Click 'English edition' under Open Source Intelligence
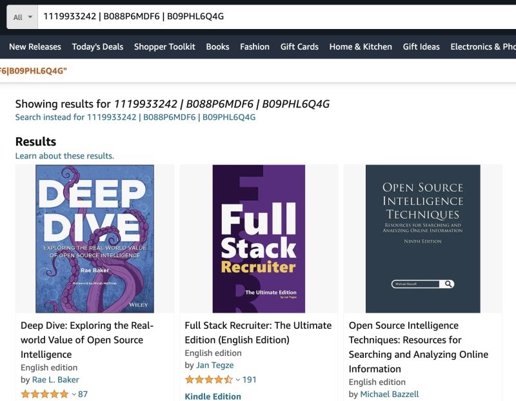Screen dimensions: 516x401 (377, 382)
